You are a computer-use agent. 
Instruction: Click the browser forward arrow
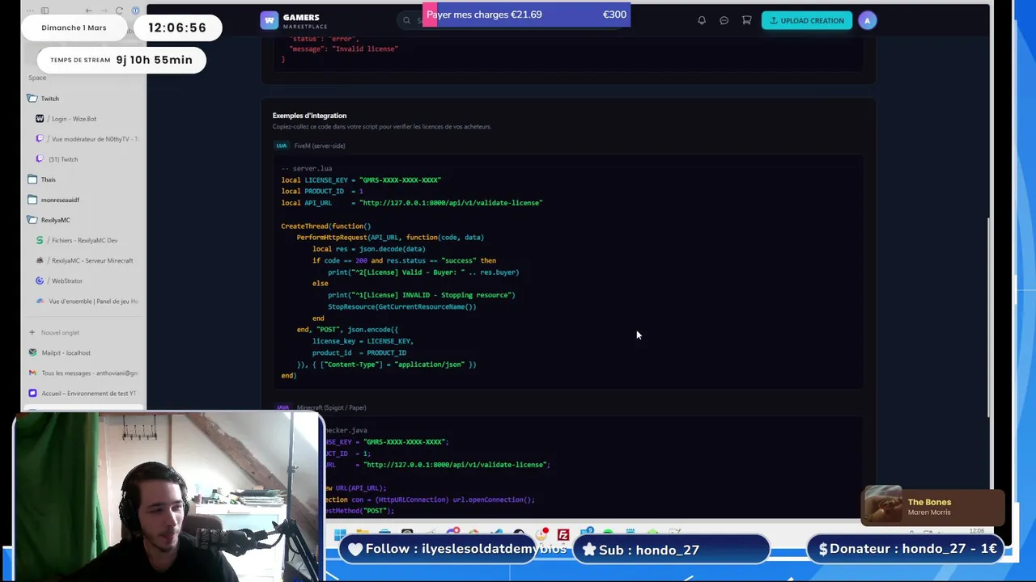pyautogui.click(x=104, y=11)
